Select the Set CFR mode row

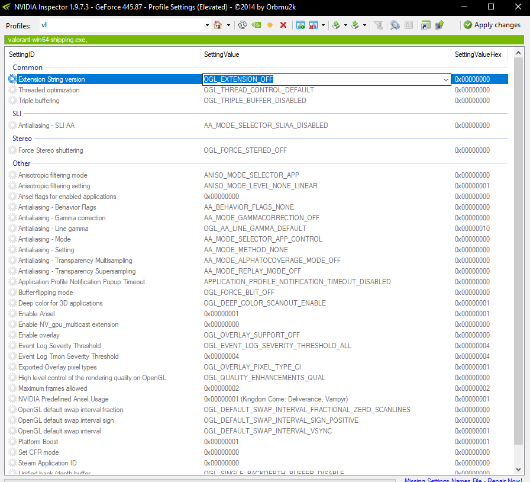tap(257, 452)
